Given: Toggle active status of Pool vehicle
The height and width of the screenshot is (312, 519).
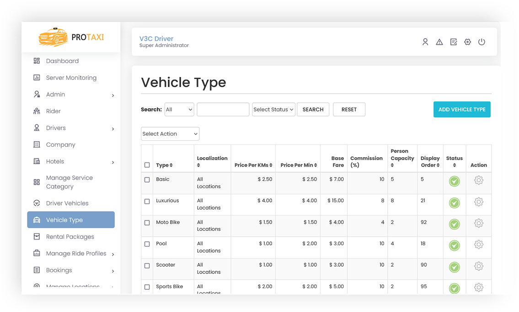Looking at the screenshot, I should [x=455, y=246].
